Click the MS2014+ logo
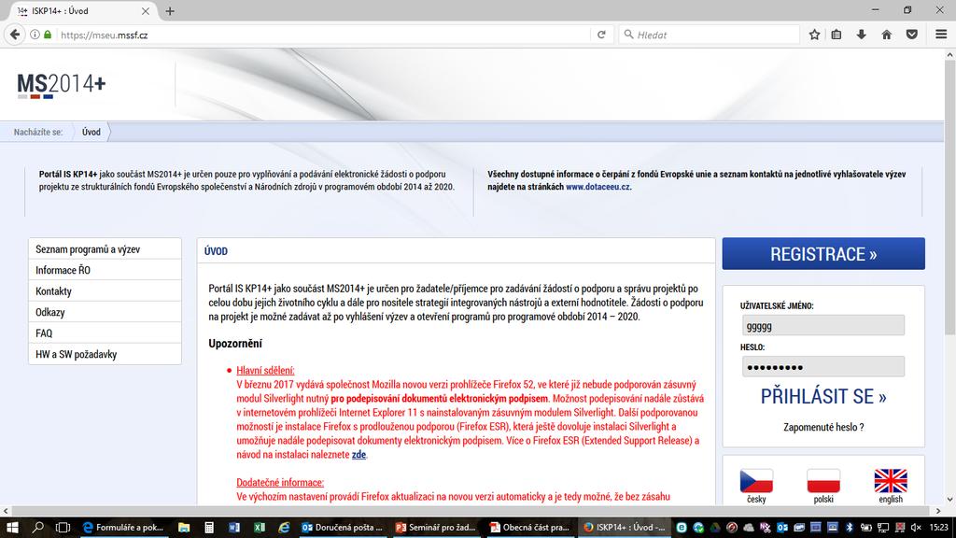This screenshot has width=956, height=538. tap(61, 85)
